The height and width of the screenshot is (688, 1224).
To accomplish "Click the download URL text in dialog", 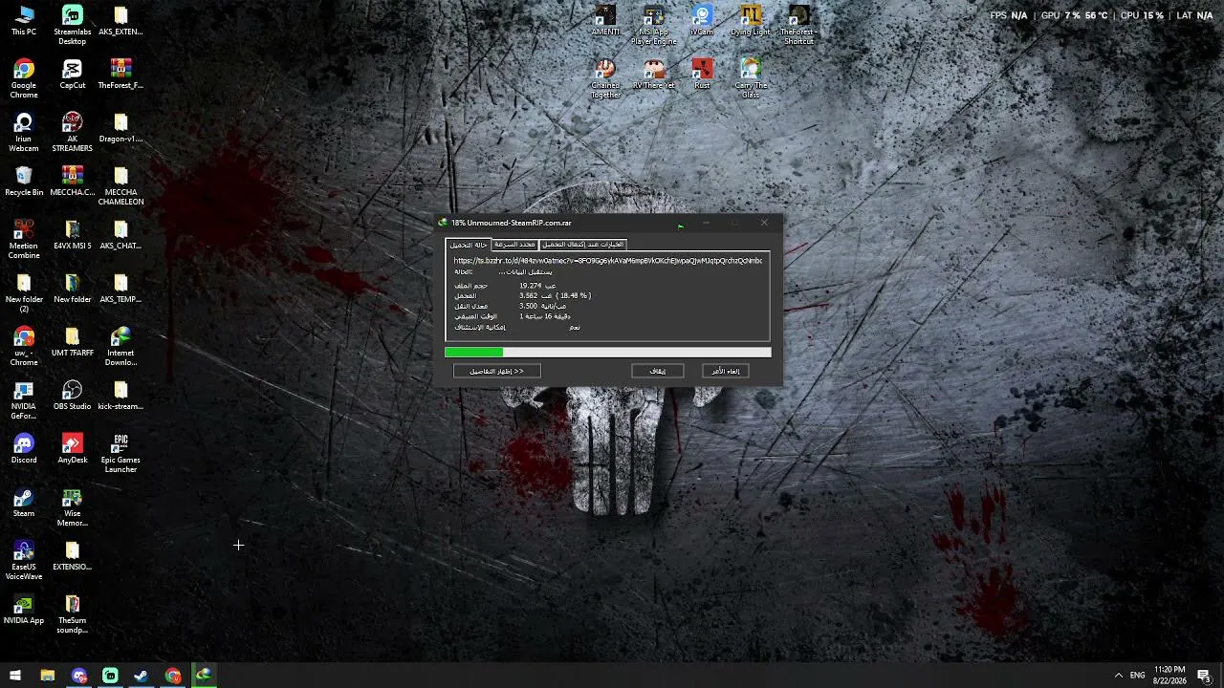I will click(x=608, y=261).
